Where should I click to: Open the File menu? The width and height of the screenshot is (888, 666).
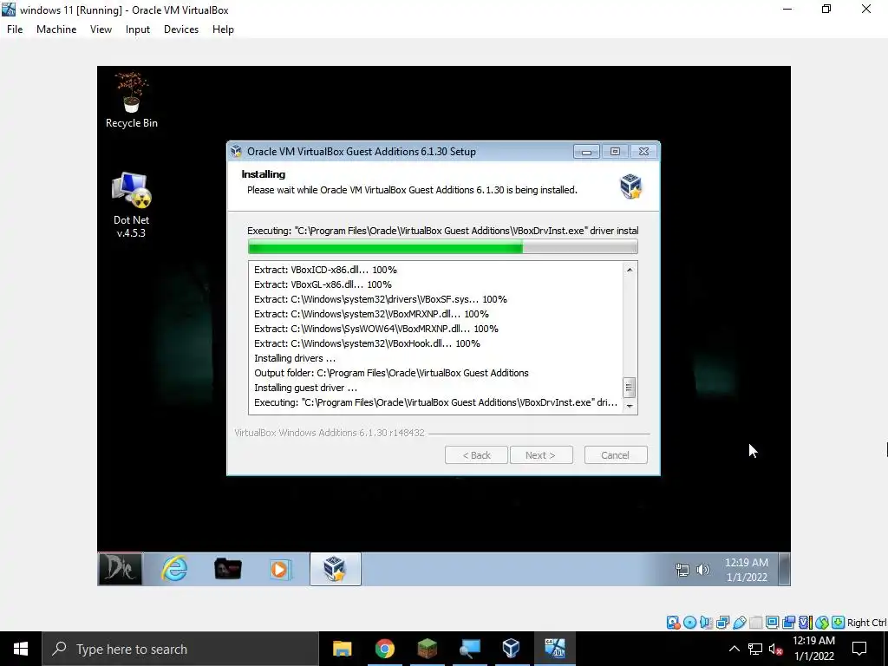[15, 29]
